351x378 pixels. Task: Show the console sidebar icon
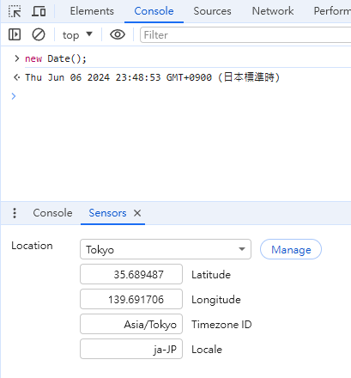point(15,34)
